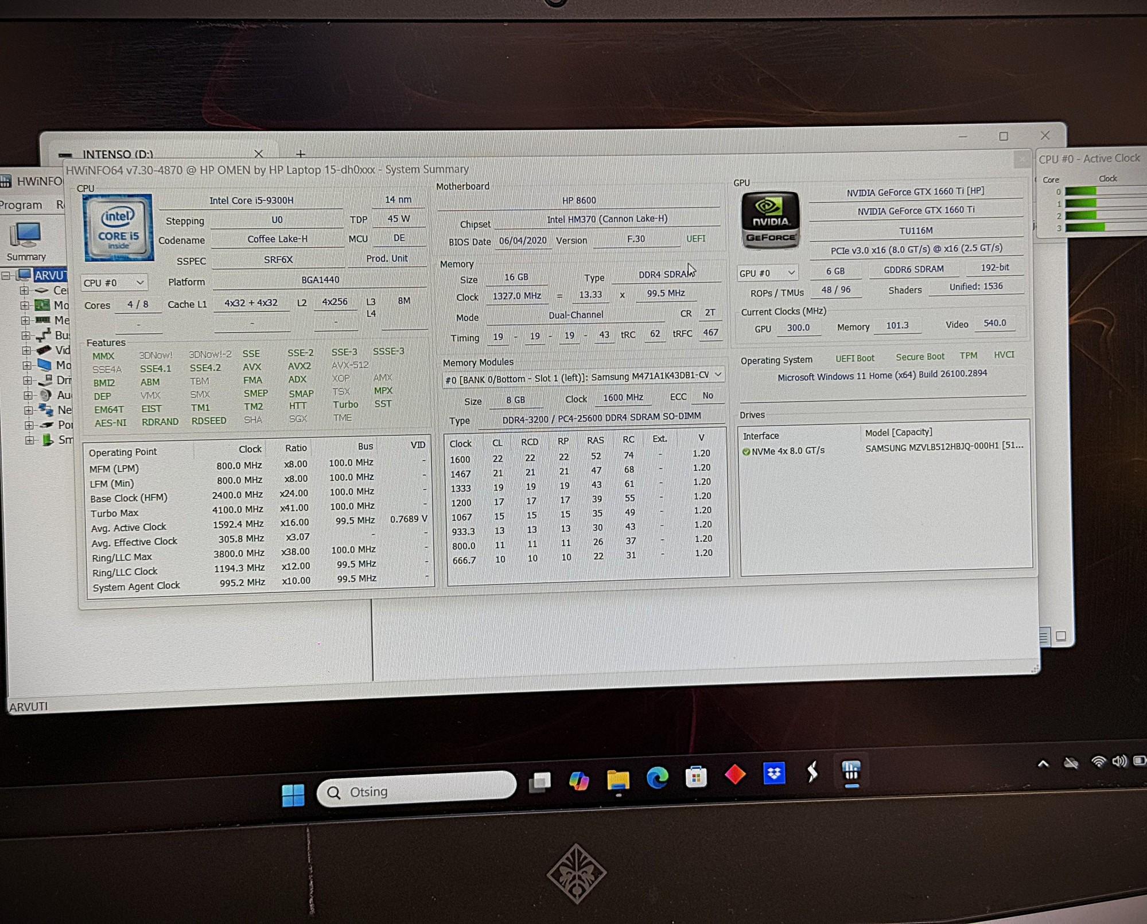Open Microsoft Edge from the taskbar
Image resolution: width=1147 pixels, height=924 pixels.
coord(658,778)
